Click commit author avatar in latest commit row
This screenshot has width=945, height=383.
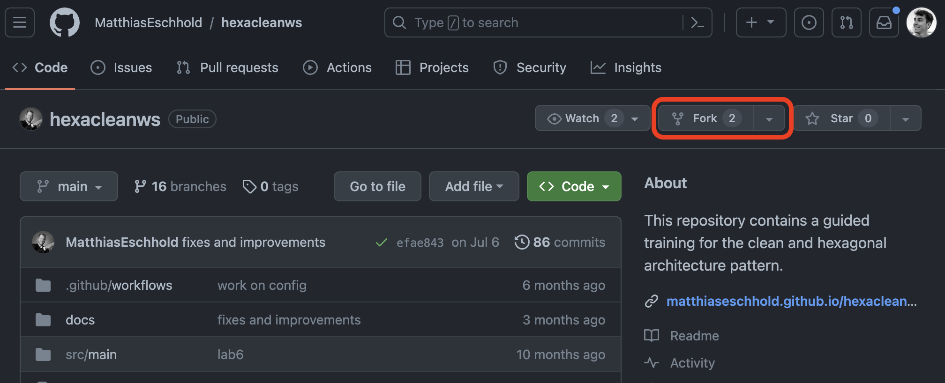(43, 242)
